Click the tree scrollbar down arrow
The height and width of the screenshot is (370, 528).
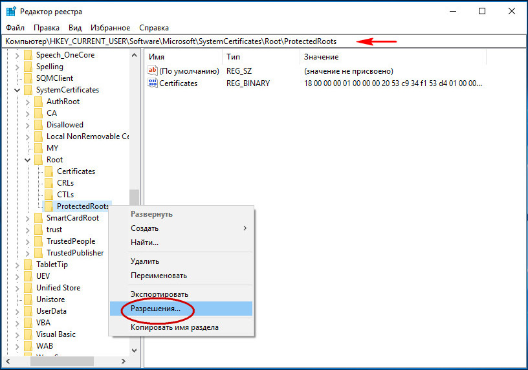click(x=134, y=350)
